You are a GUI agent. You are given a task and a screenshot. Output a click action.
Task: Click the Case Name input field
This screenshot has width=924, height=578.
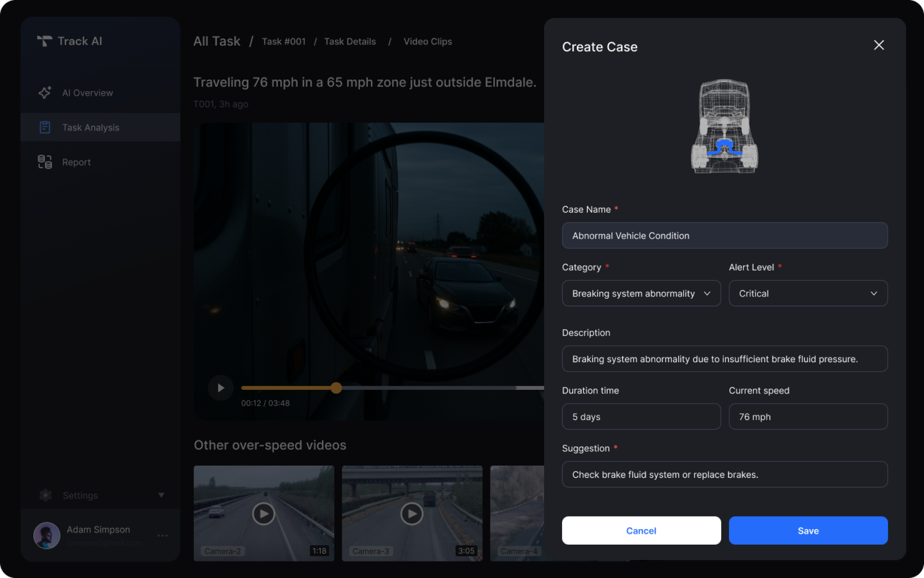725,235
